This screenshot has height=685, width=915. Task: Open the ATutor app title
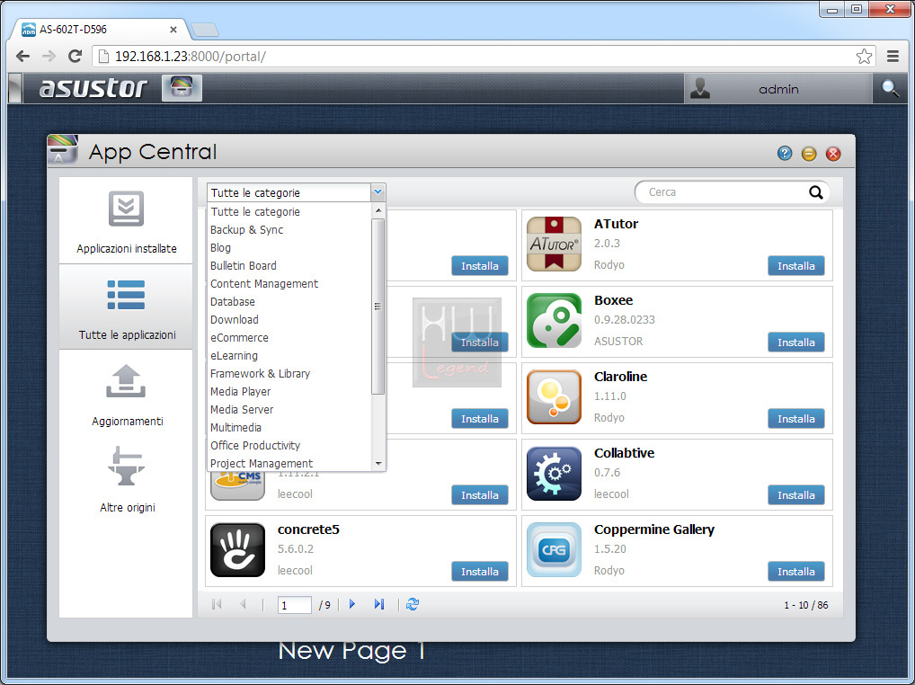click(x=616, y=224)
